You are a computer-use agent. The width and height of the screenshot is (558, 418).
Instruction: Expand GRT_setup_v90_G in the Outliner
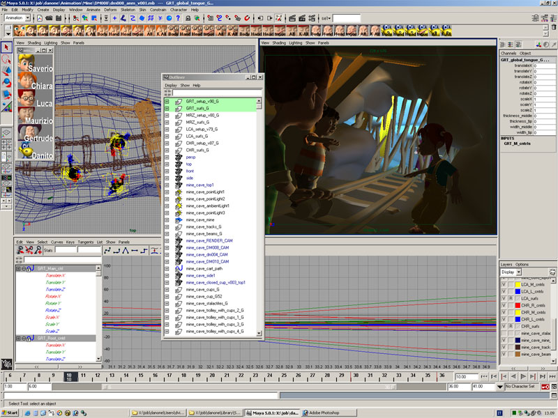(x=167, y=102)
